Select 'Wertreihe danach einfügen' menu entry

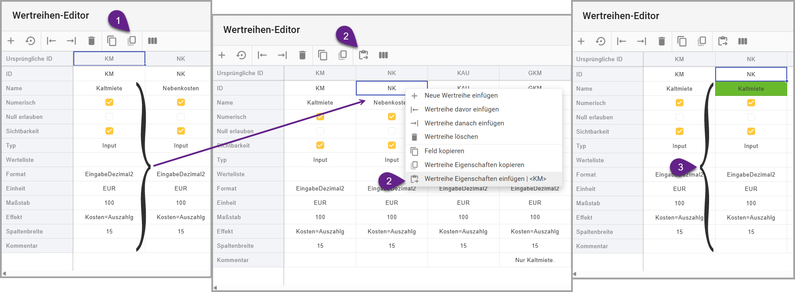click(x=483, y=123)
